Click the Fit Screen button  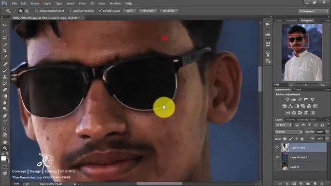pyautogui.click(x=148, y=11)
